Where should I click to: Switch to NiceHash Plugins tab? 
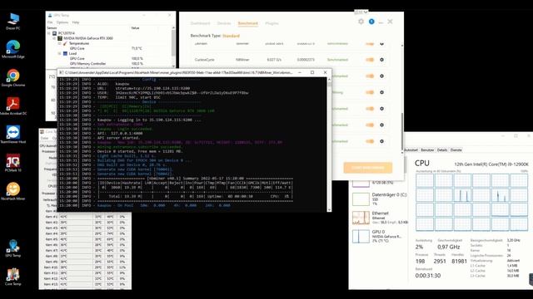coord(271,23)
